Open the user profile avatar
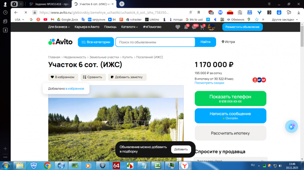Viewport: 304px width, 170px height. click(211, 27)
